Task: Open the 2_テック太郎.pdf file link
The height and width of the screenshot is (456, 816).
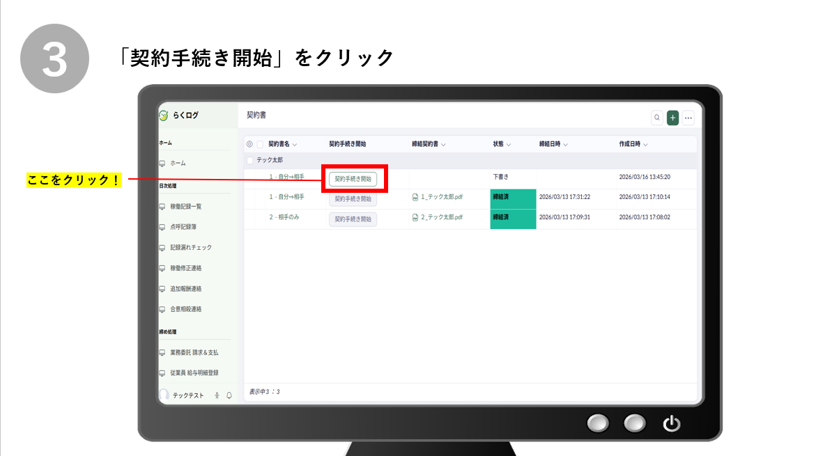Action: click(442, 217)
